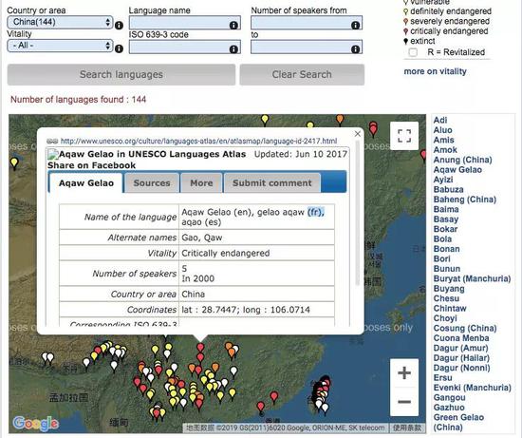The image size is (522, 438).
Task: Open the more on vitality link
Action: [x=435, y=71]
